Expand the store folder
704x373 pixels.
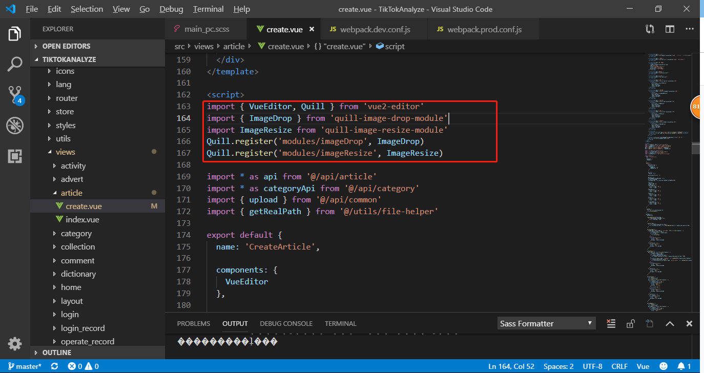click(x=97, y=112)
